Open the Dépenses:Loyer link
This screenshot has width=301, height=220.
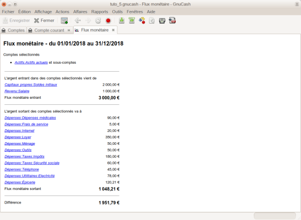point(19,137)
